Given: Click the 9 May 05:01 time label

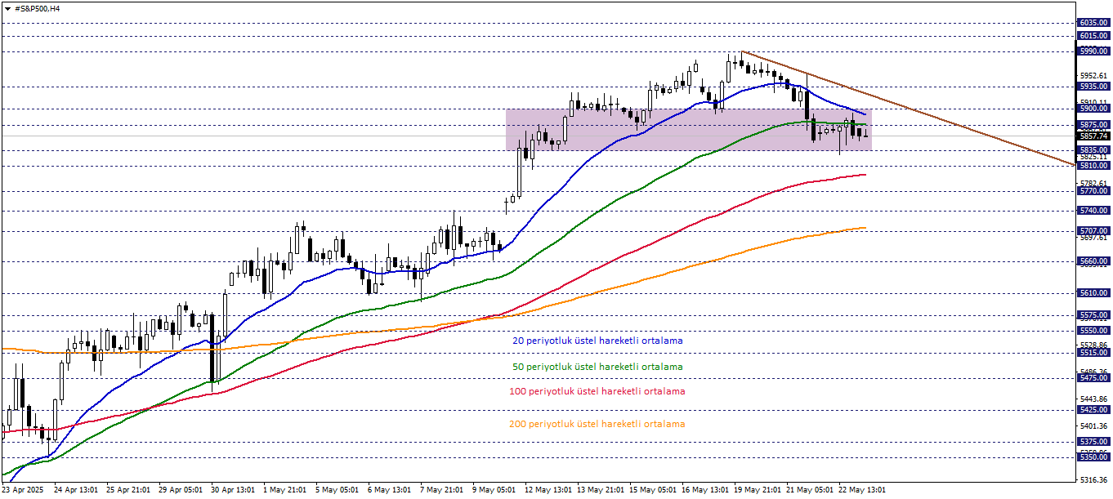Looking at the screenshot, I should 494,491.
